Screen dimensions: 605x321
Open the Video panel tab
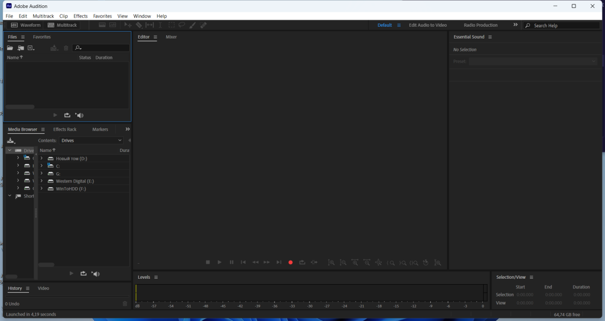[43, 288]
